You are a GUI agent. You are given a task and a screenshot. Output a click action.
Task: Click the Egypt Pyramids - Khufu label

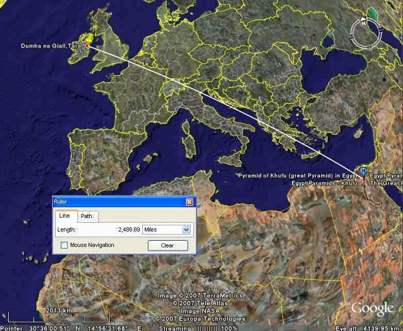(x=324, y=183)
